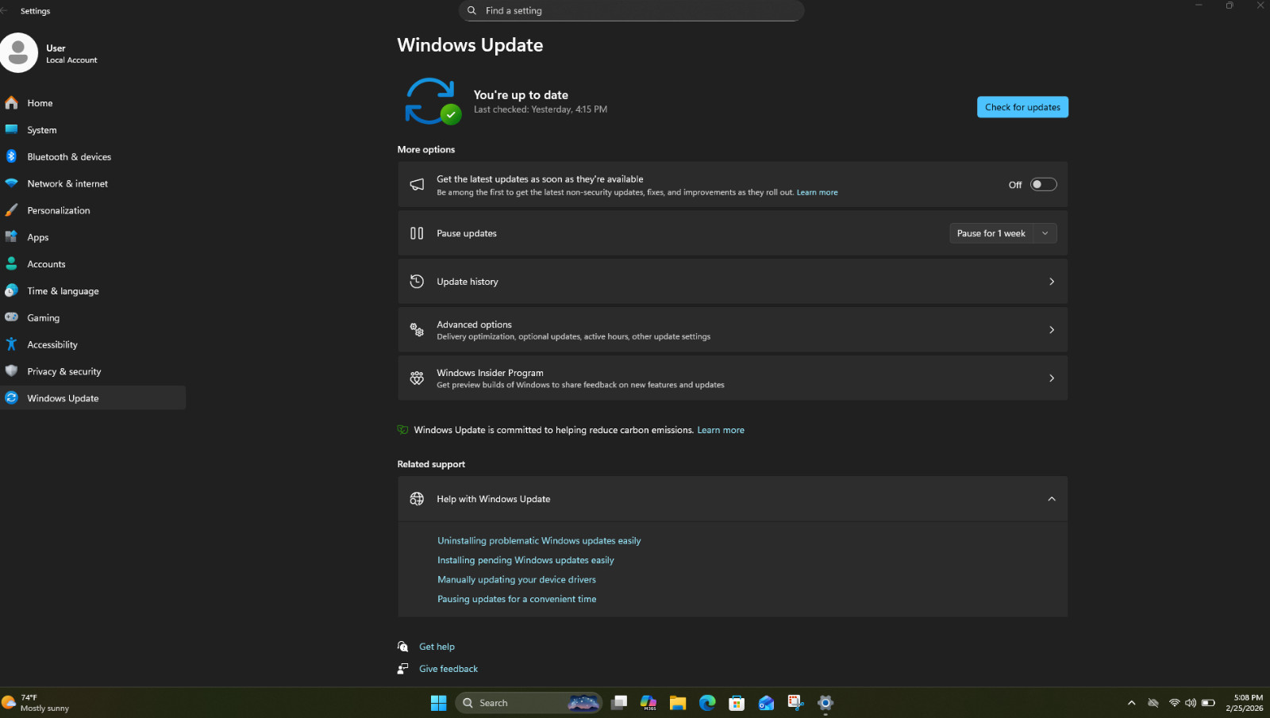Click the Check for updates button
Viewport: 1270px width, 718px height.
(x=1022, y=107)
